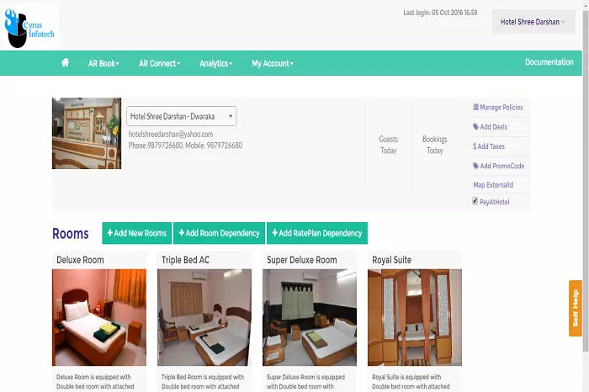Click the Last login timestamp text
Viewport: 589px width, 392px height.
pyautogui.click(x=440, y=13)
